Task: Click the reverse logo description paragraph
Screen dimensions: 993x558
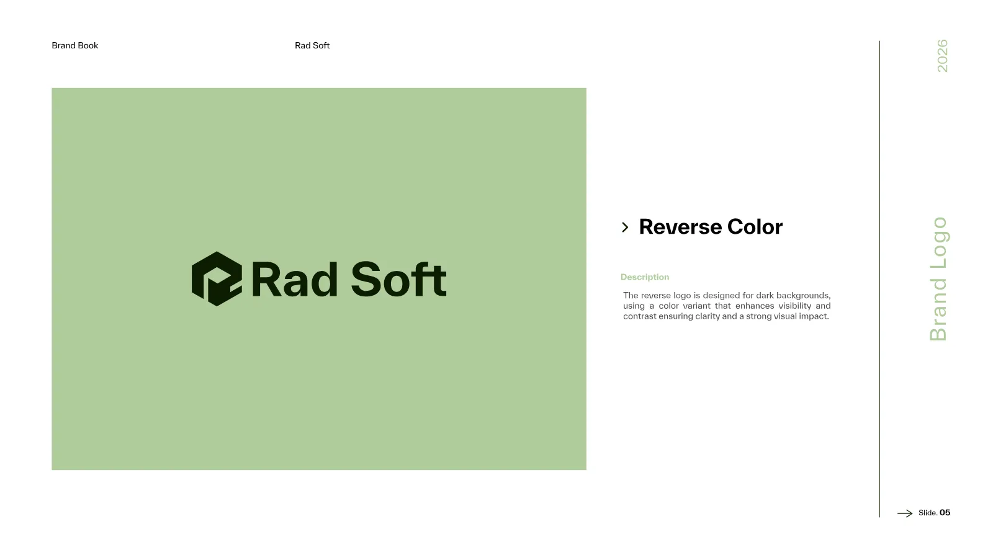Action: 727,306
